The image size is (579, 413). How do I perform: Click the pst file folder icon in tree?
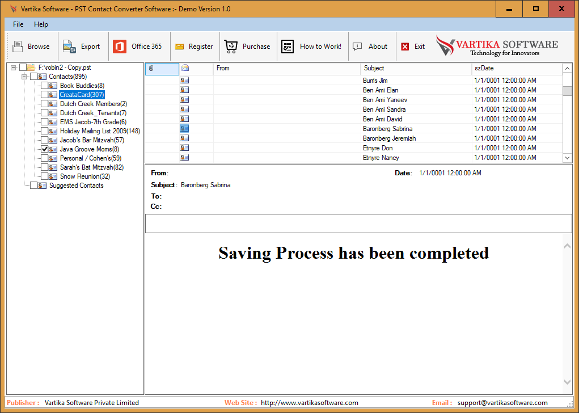point(31,68)
